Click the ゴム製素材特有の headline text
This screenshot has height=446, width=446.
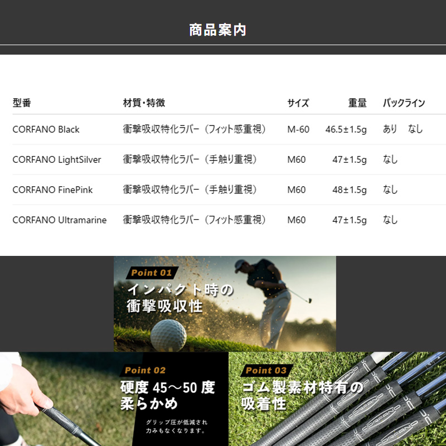click(303, 387)
